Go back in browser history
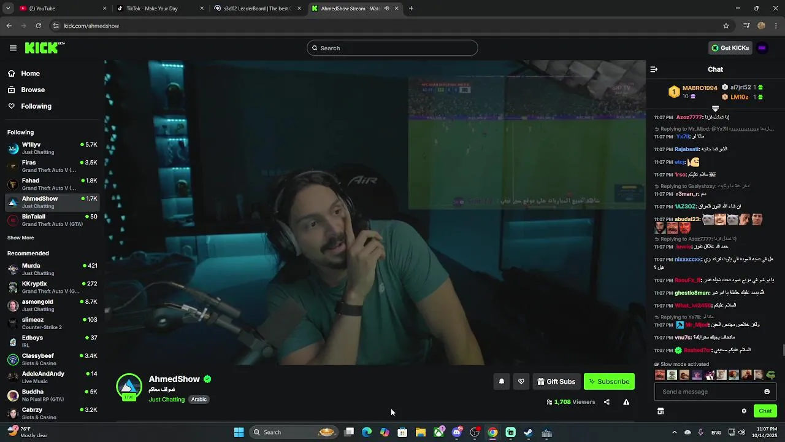The image size is (785, 442). click(9, 26)
